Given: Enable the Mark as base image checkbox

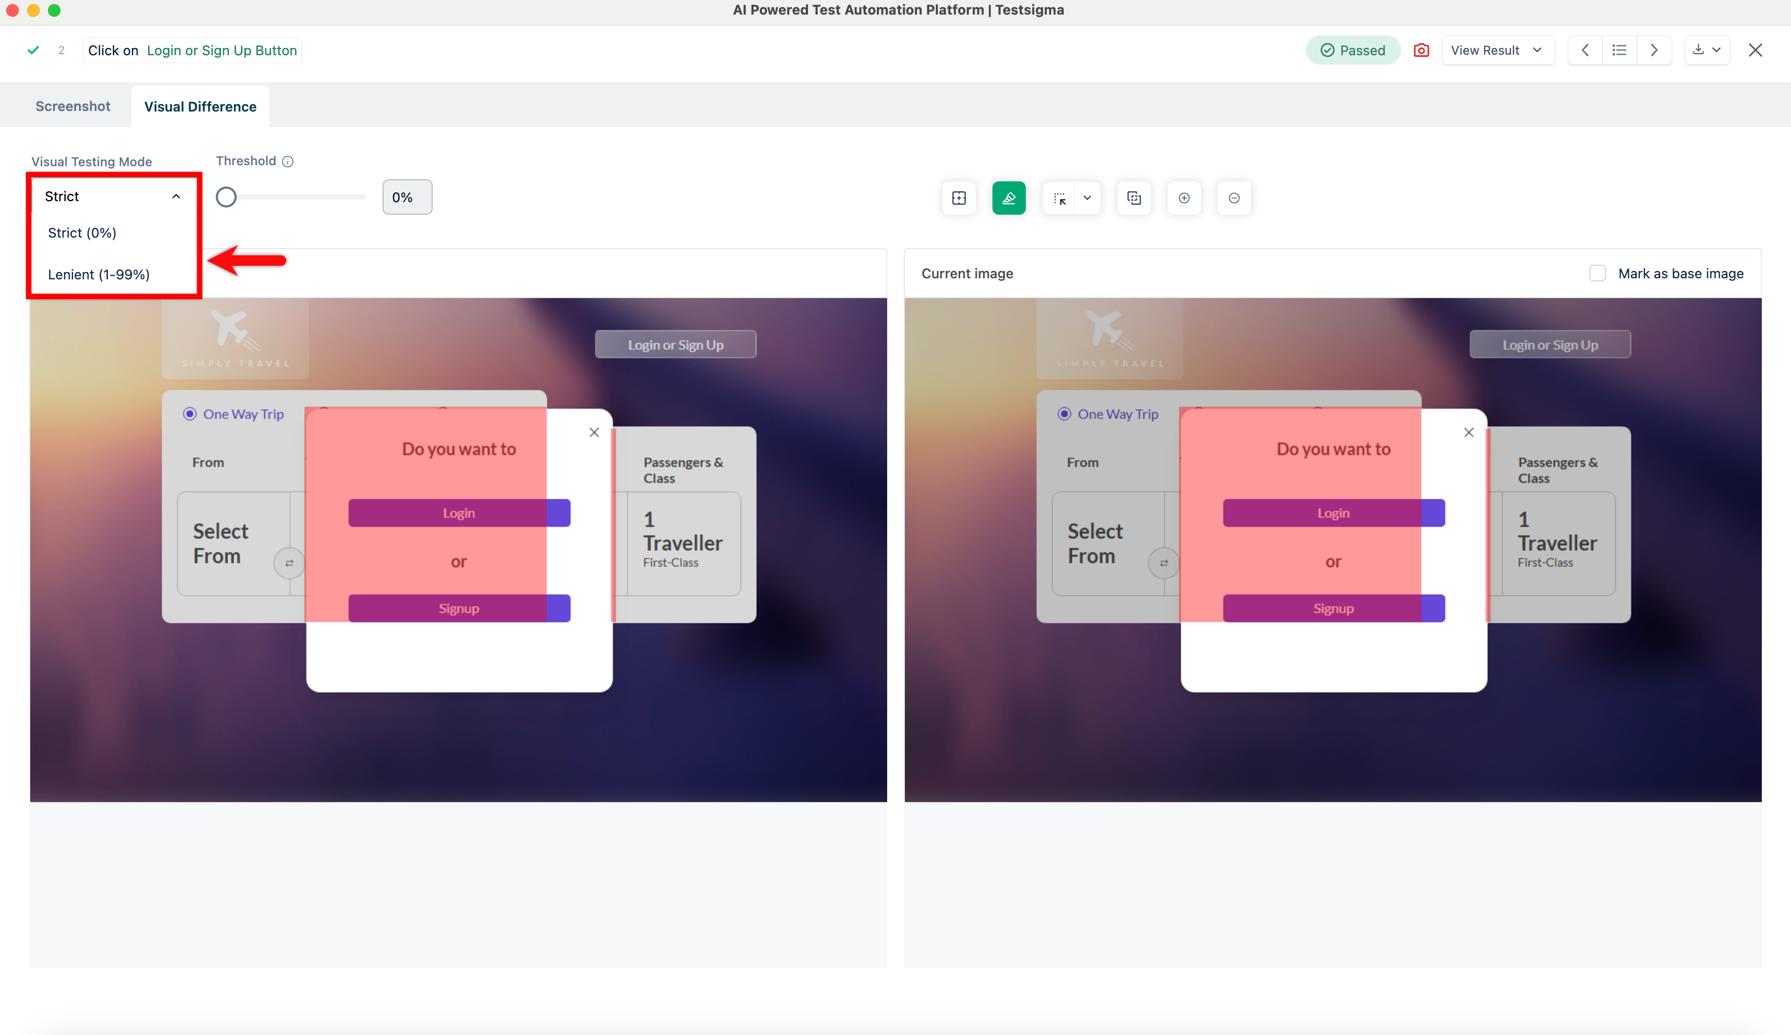Looking at the screenshot, I should coord(1598,273).
